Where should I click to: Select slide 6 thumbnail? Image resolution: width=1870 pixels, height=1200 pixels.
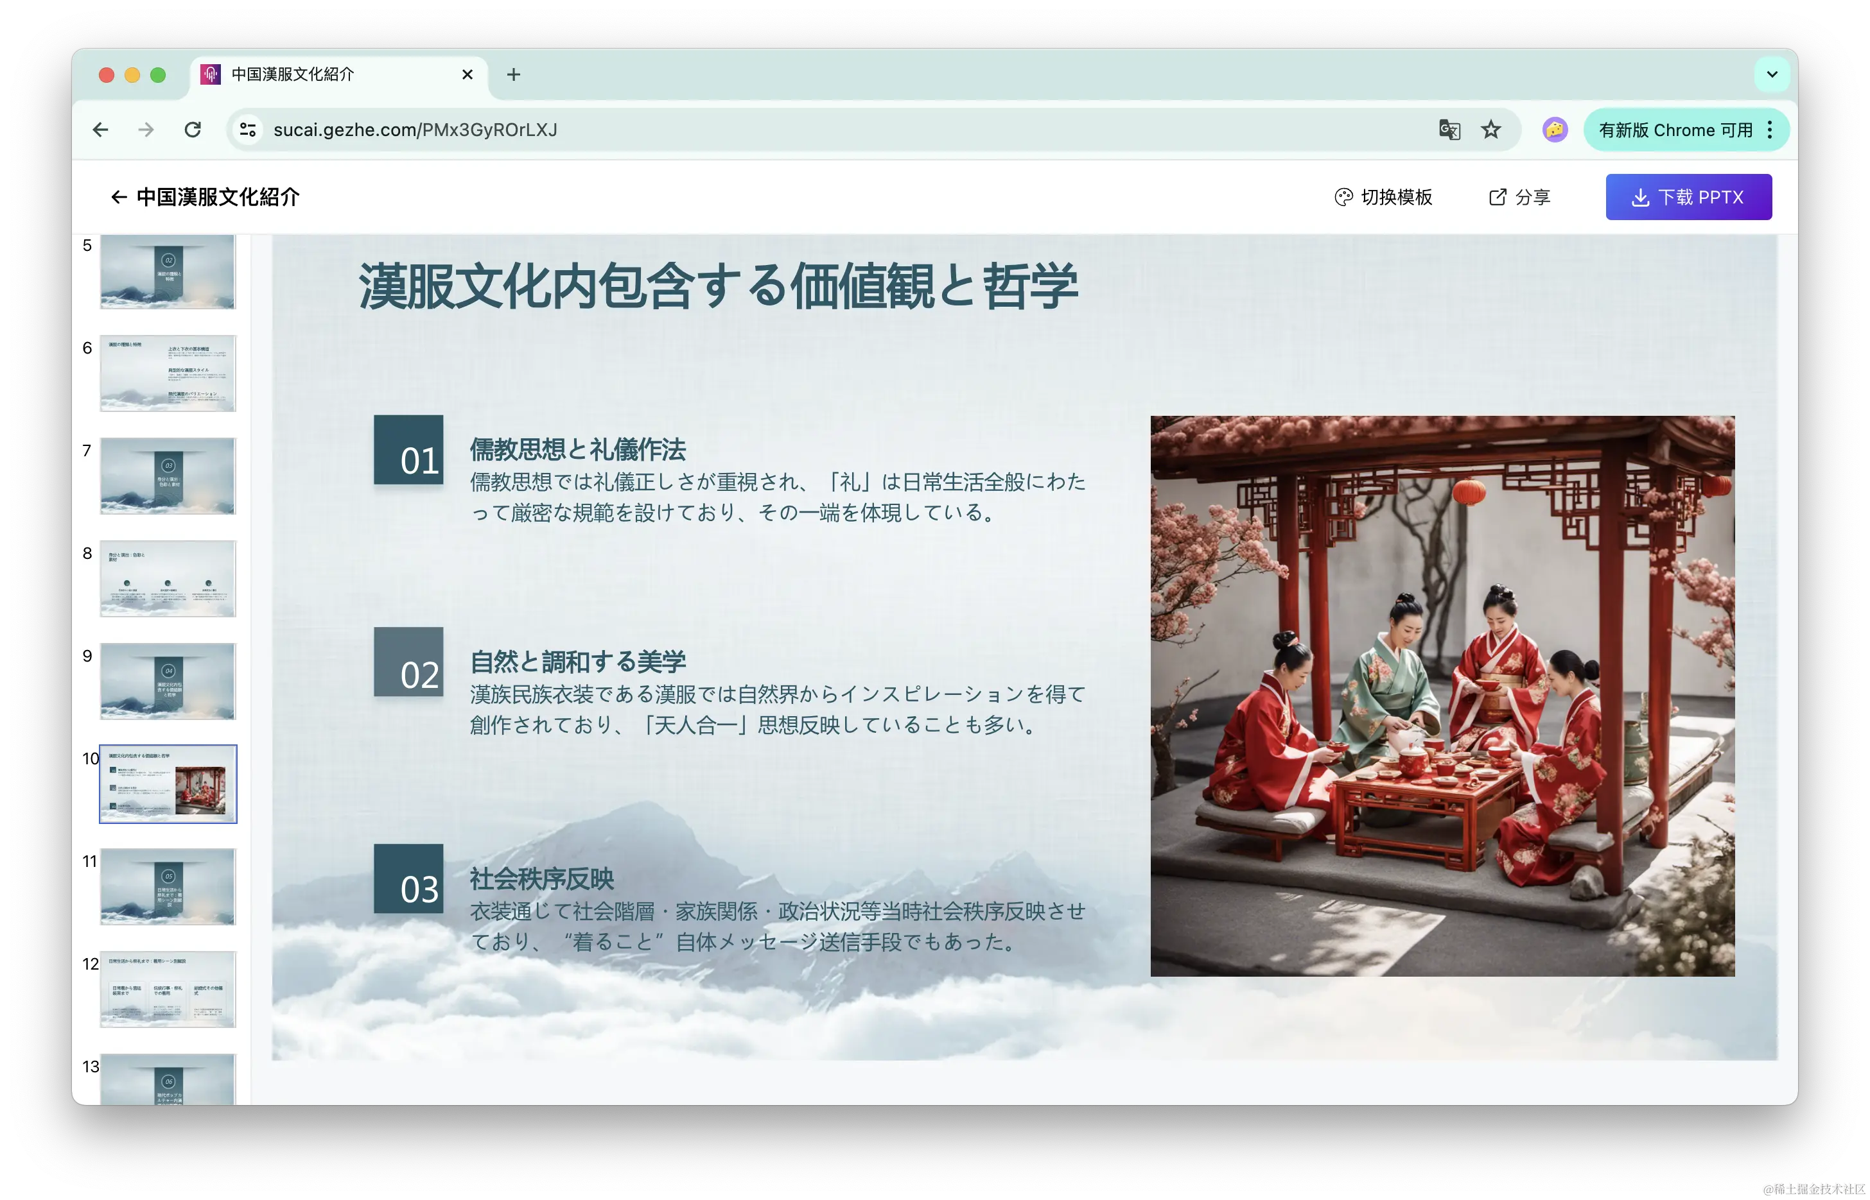click(x=168, y=373)
